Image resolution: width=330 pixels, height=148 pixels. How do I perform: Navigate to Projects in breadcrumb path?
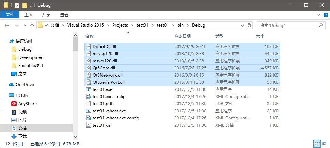pyautogui.click(x=120, y=25)
